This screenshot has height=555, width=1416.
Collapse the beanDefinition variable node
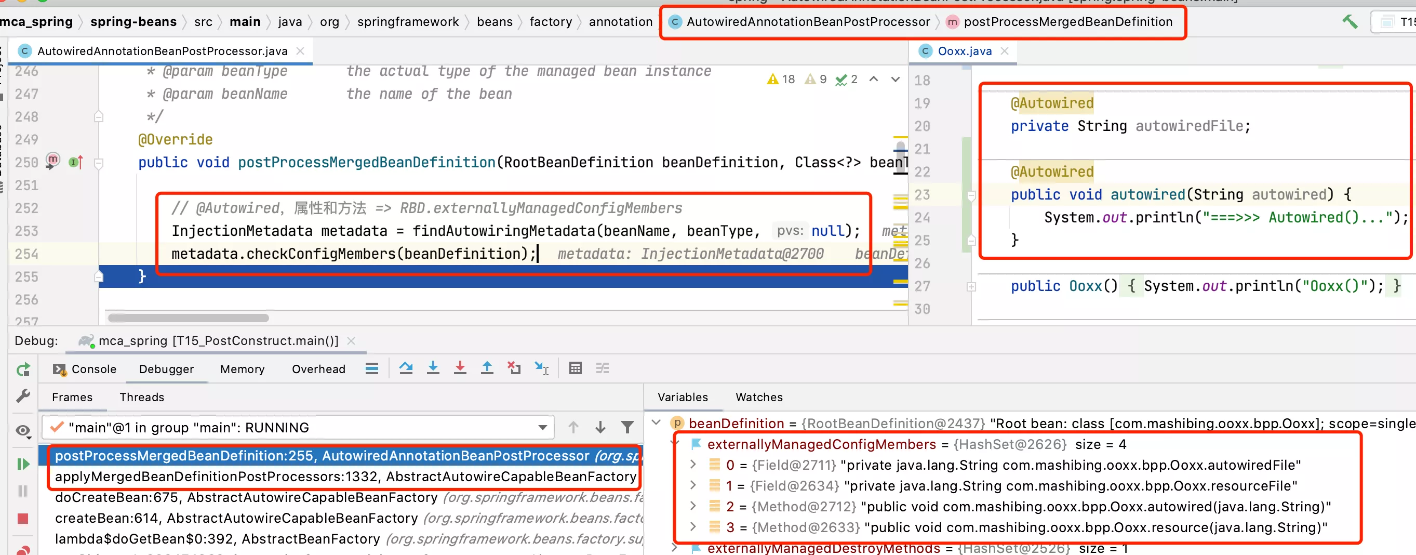point(656,422)
